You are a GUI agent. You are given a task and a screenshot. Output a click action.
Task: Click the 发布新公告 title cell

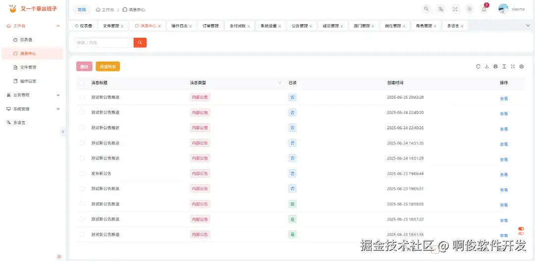click(x=102, y=173)
